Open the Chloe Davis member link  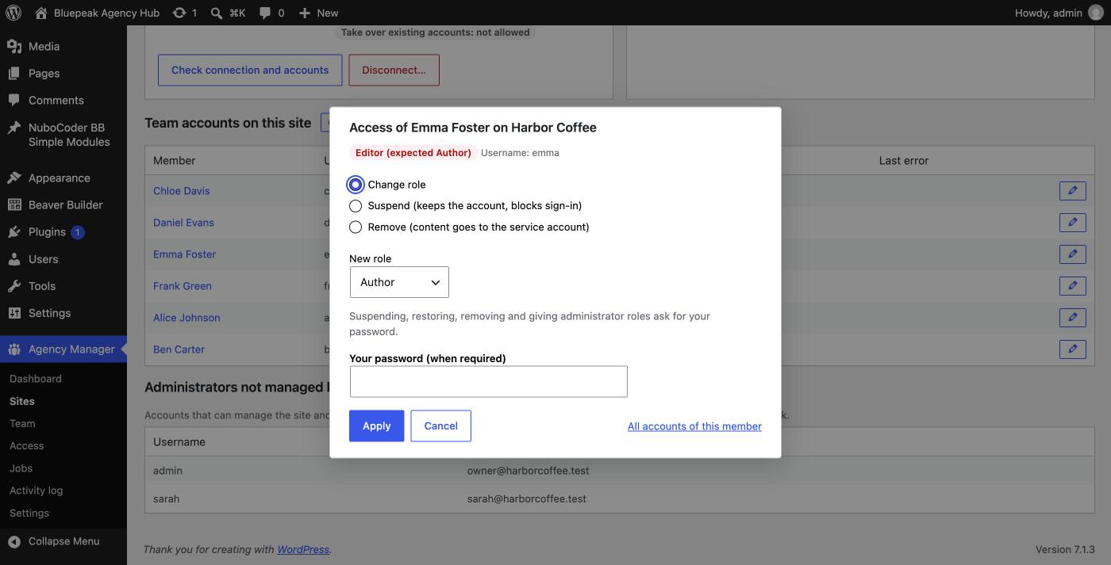click(x=182, y=191)
